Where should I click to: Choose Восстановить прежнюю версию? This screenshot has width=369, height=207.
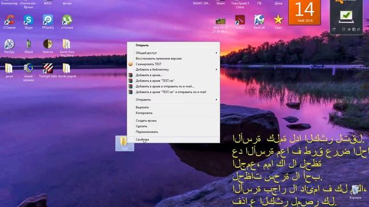[x=174, y=59]
